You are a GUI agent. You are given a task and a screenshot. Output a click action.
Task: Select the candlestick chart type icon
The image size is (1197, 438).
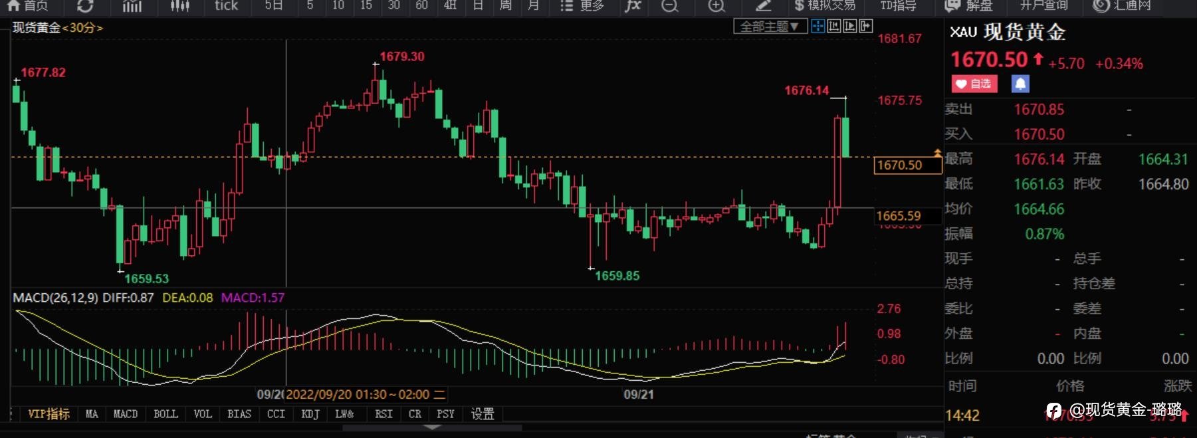tap(179, 5)
